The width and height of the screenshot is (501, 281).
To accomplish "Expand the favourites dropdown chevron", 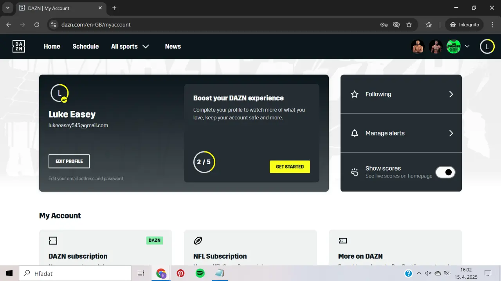I will [467, 46].
